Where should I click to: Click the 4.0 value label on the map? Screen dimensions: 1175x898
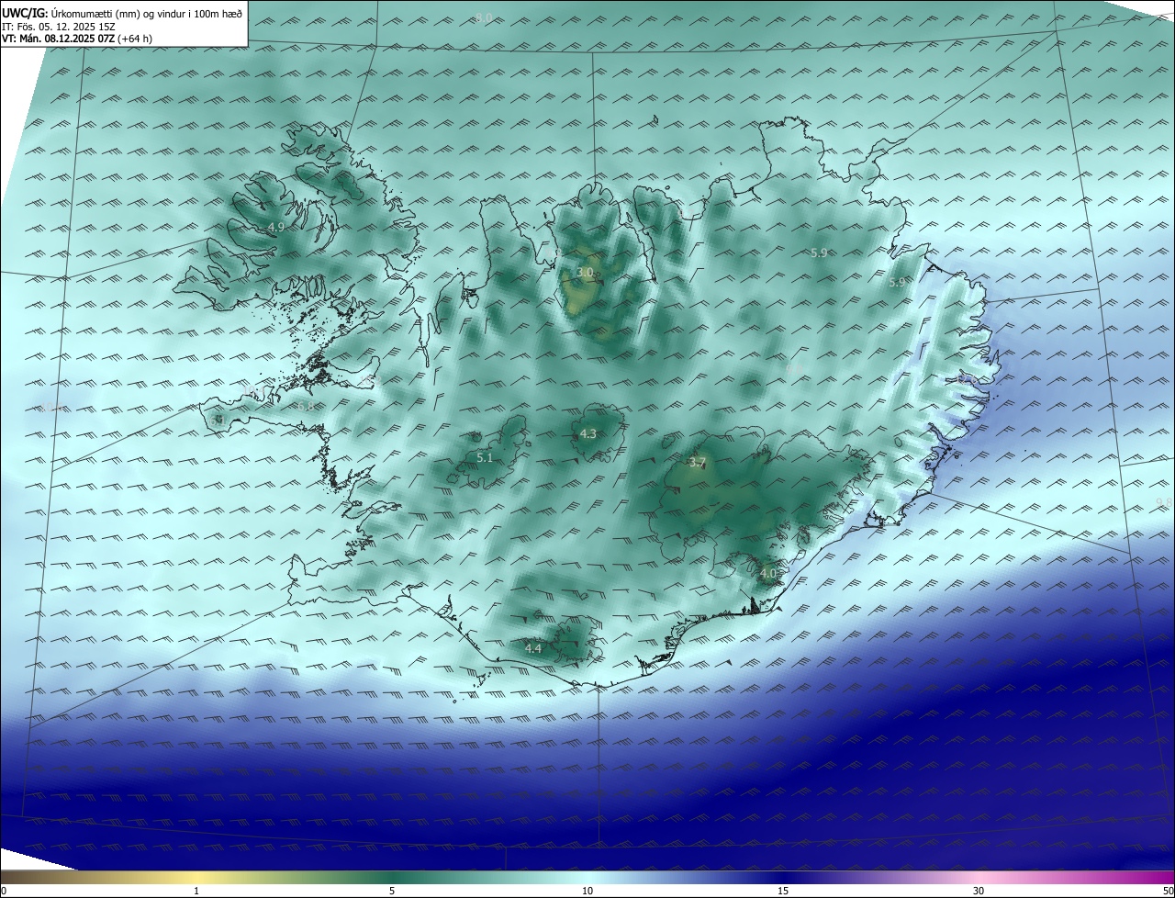point(768,573)
